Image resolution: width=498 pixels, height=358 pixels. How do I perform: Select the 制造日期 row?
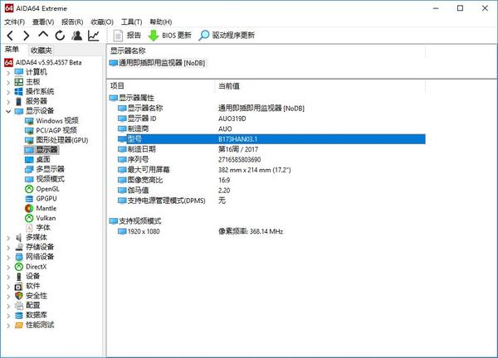tap(271, 149)
